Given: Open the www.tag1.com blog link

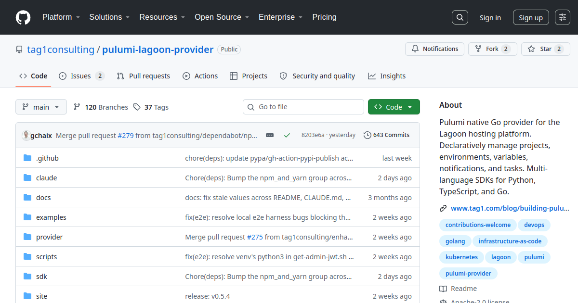Looking at the screenshot, I should coord(510,208).
